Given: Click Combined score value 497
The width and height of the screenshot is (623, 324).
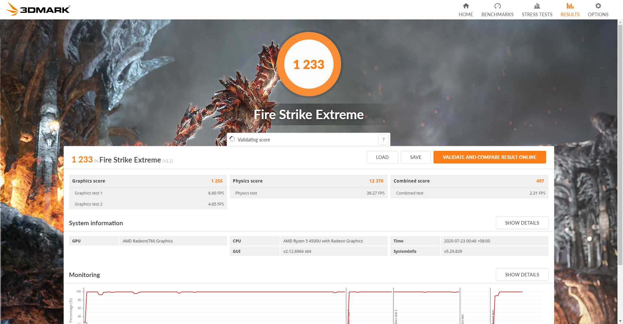Looking at the screenshot, I should click(540, 181).
